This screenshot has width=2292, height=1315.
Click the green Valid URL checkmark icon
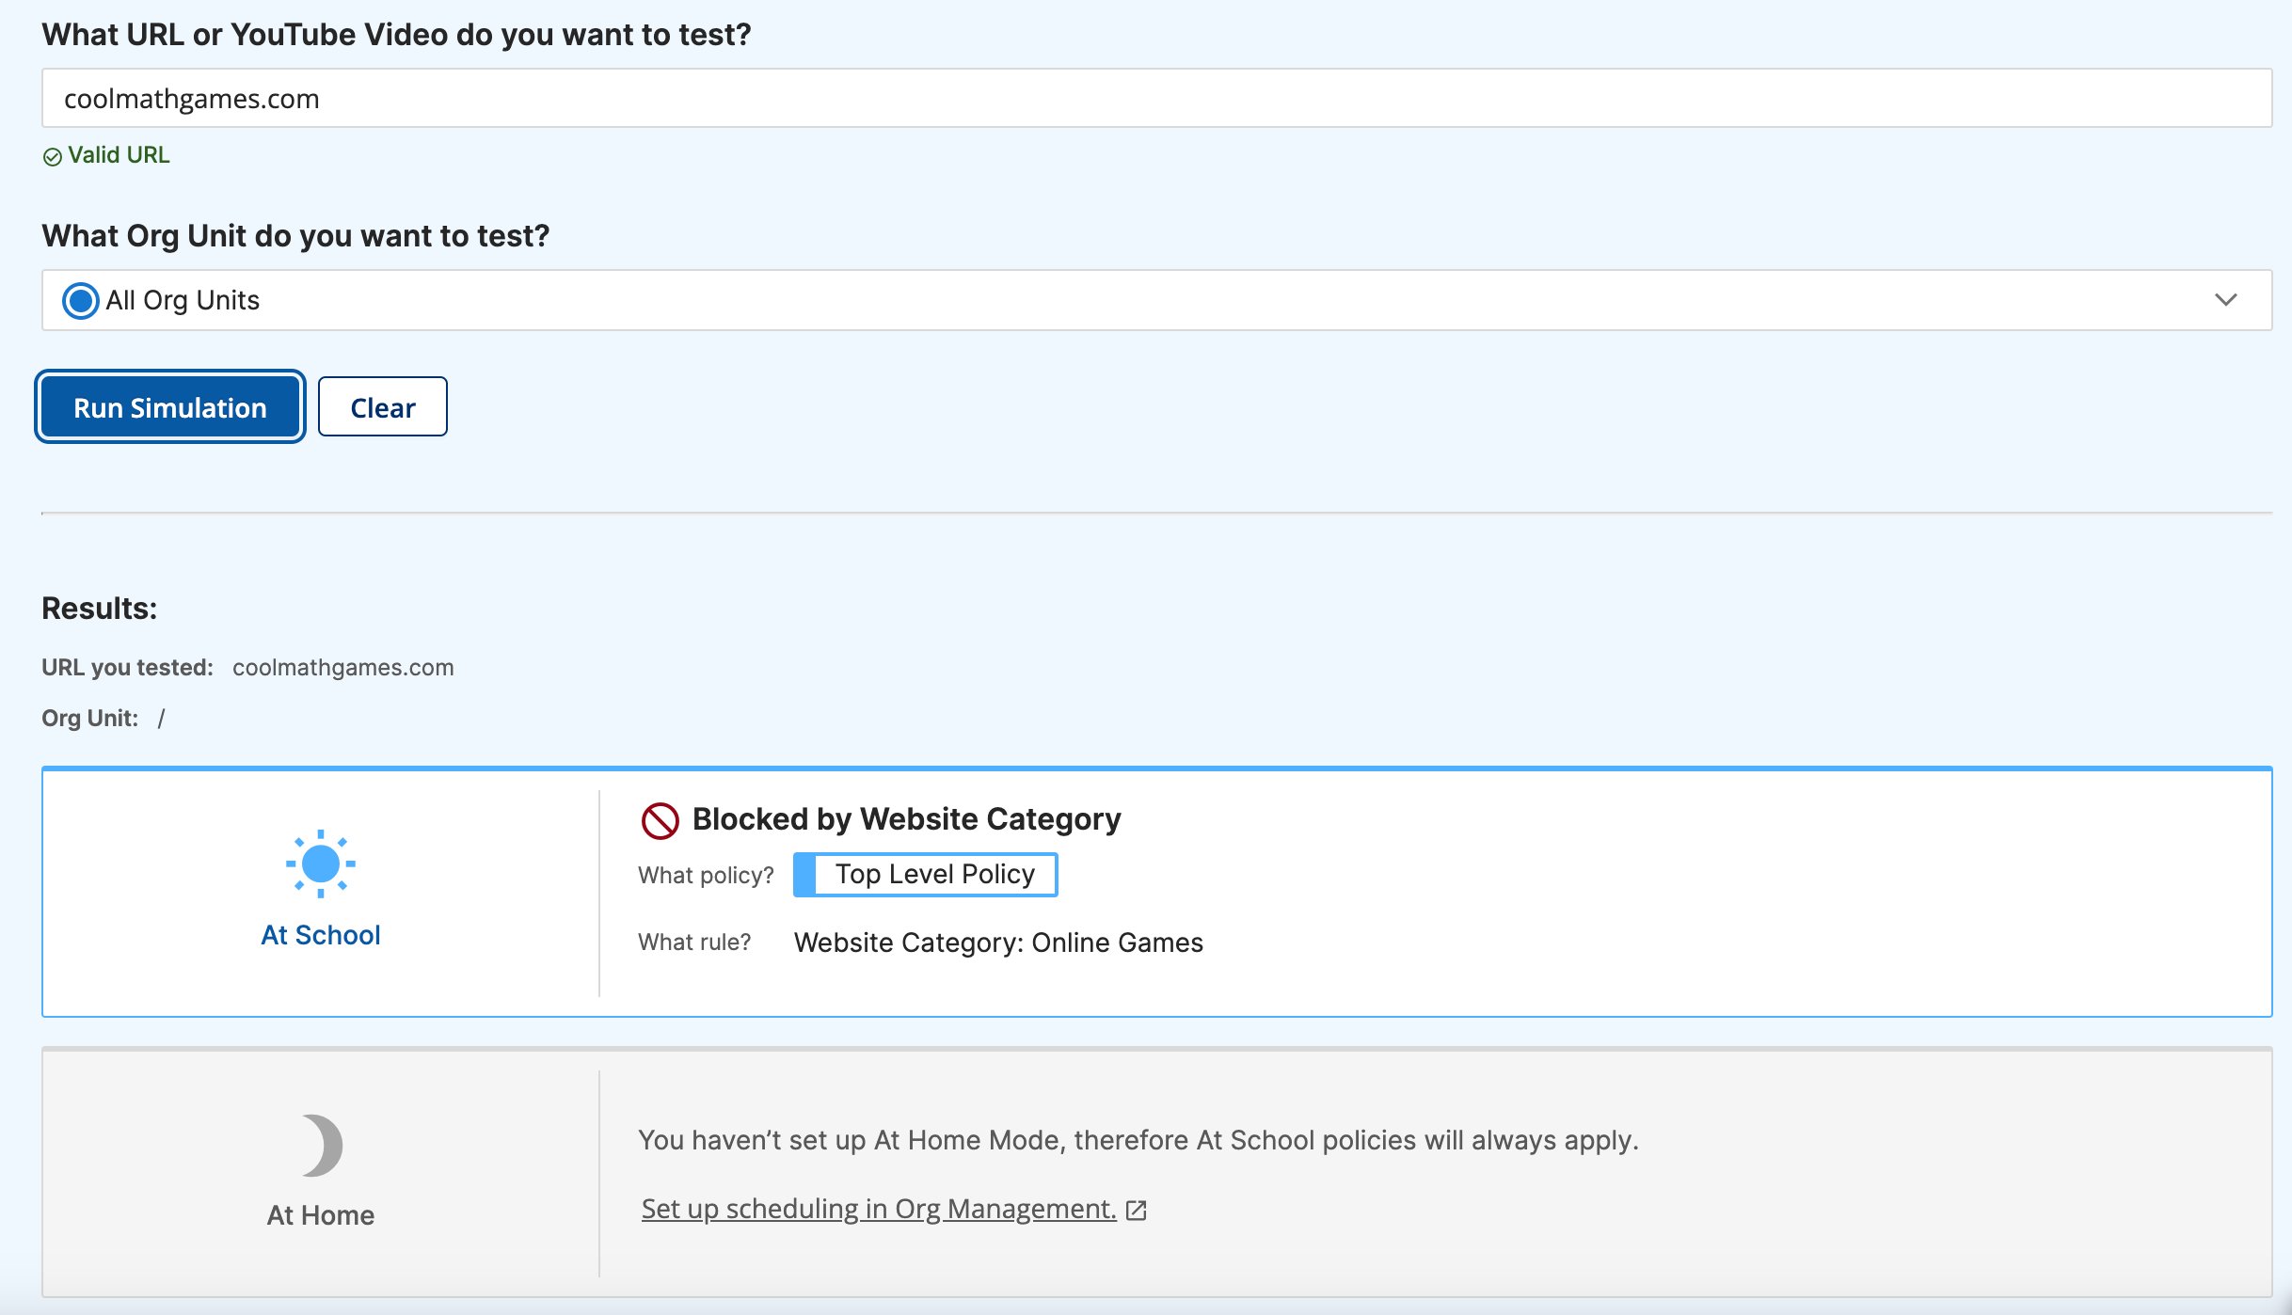[53, 156]
